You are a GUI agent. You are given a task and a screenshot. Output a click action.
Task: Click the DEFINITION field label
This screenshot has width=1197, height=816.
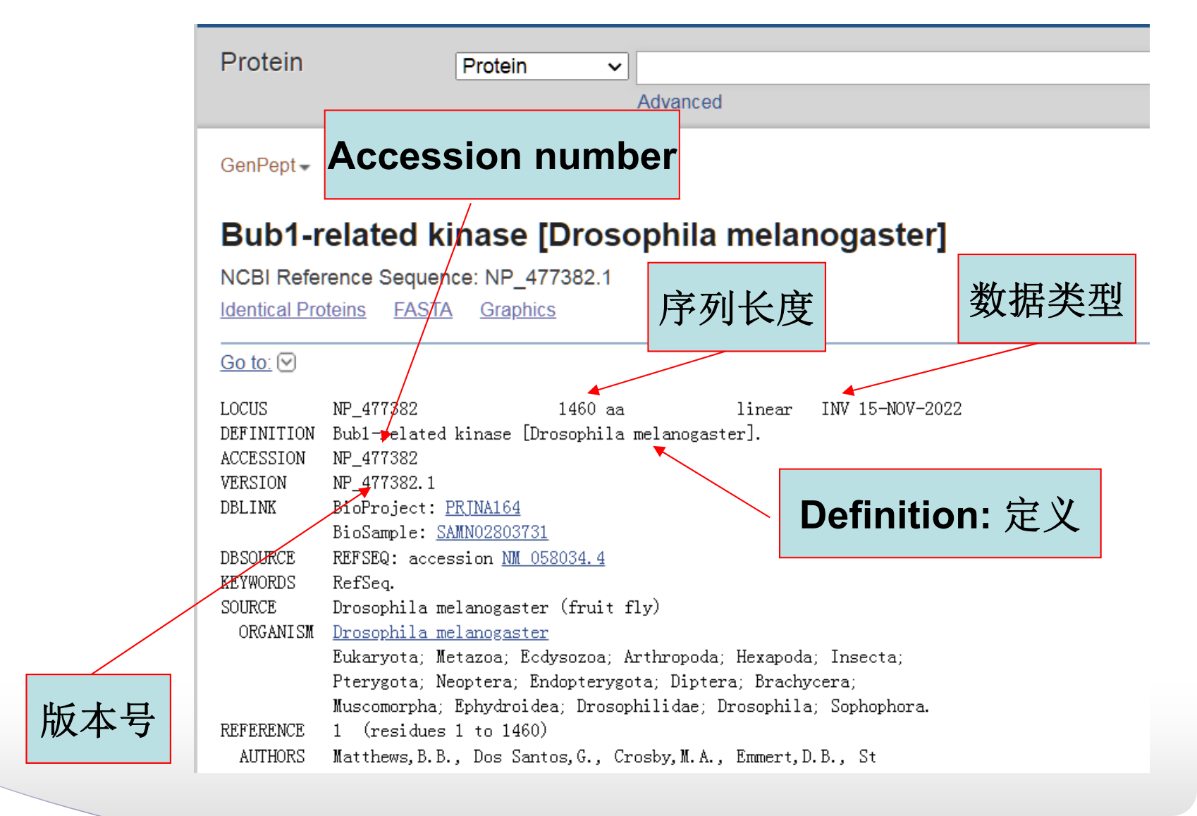pos(267,433)
